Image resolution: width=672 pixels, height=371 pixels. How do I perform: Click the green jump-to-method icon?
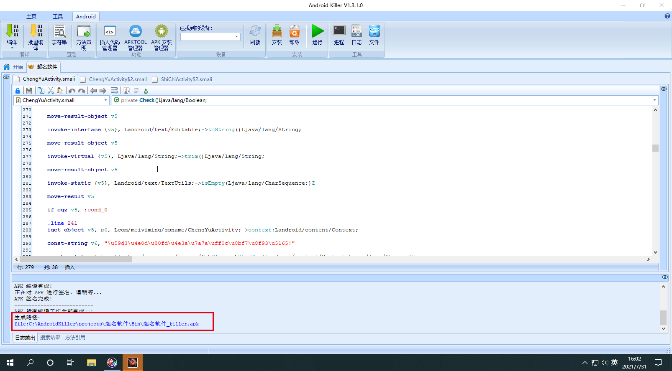[x=146, y=91]
